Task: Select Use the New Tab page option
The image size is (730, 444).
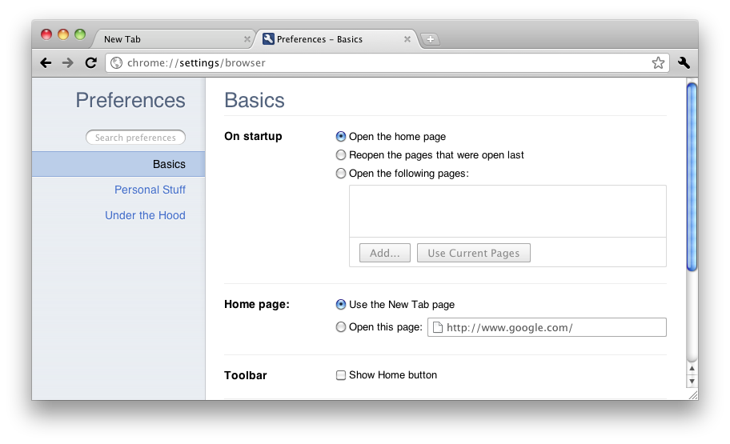Action: pyautogui.click(x=341, y=305)
